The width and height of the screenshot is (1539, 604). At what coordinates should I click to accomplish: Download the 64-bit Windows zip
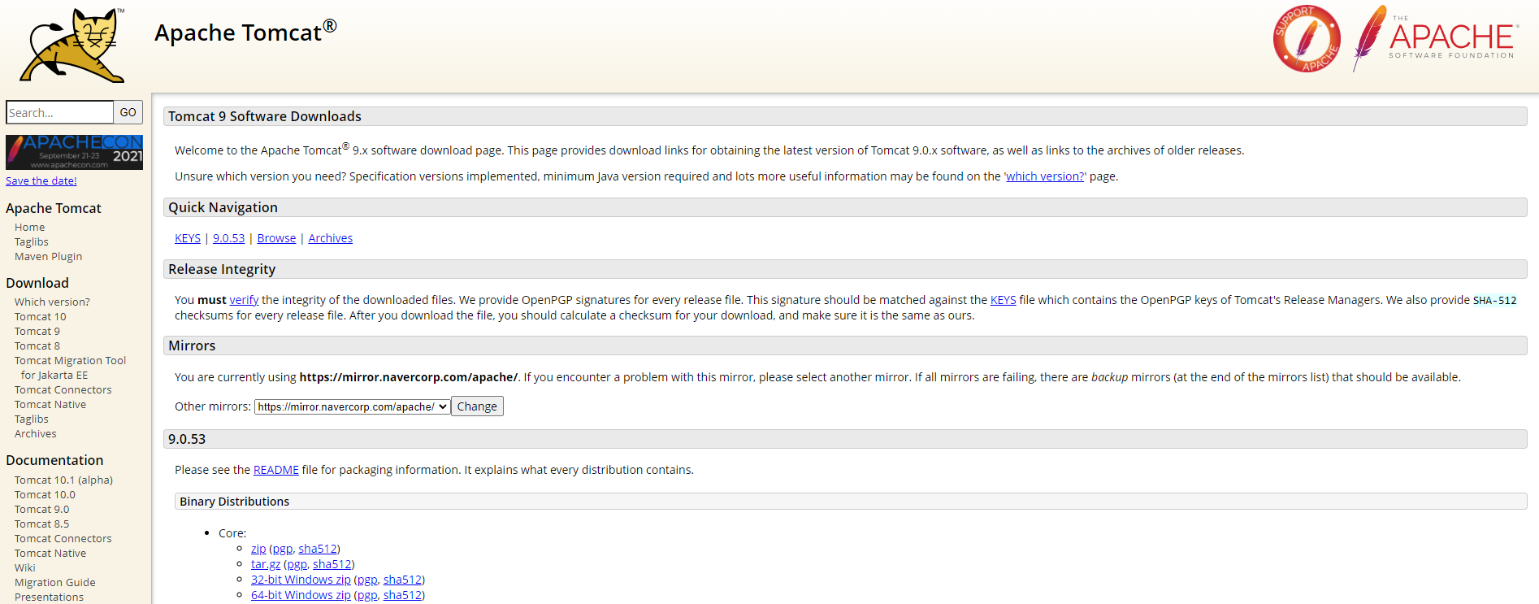pyautogui.click(x=301, y=595)
